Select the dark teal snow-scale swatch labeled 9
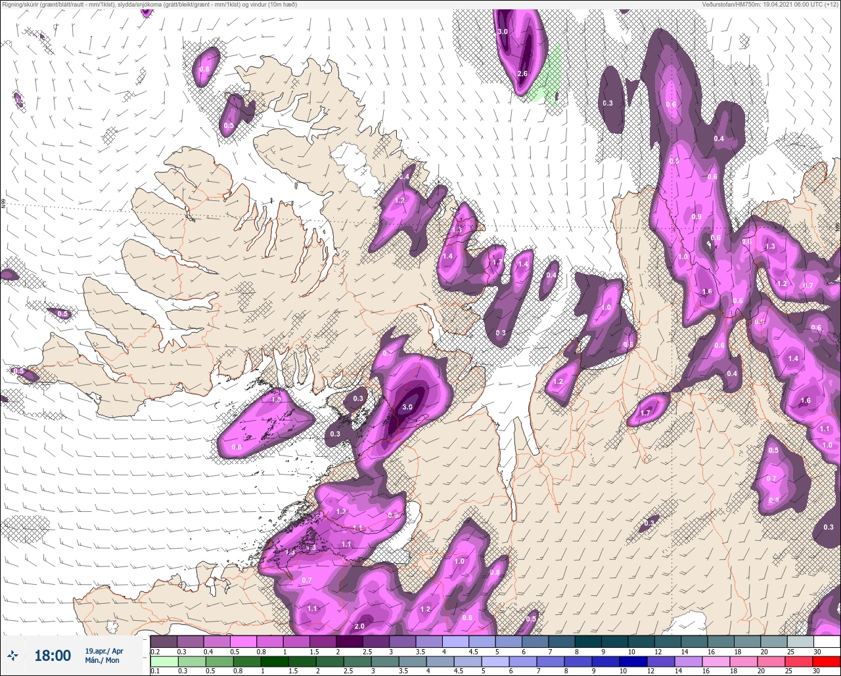 click(x=615, y=641)
